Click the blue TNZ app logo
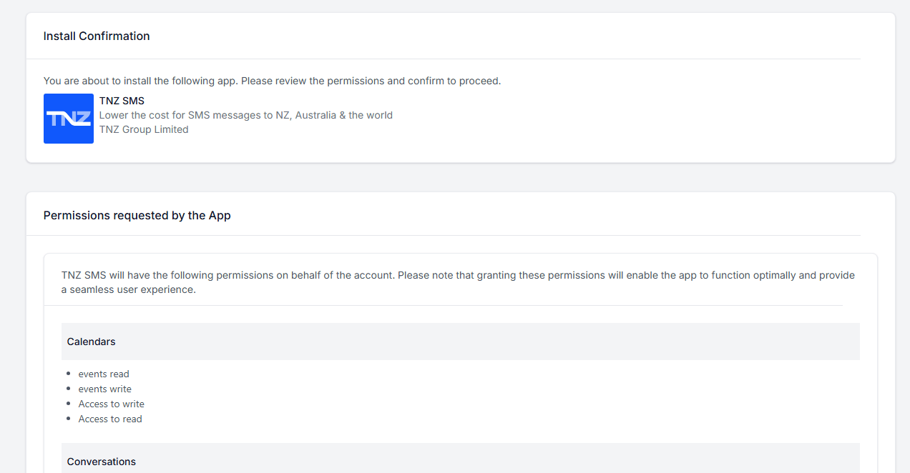The width and height of the screenshot is (910, 473). 69,119
